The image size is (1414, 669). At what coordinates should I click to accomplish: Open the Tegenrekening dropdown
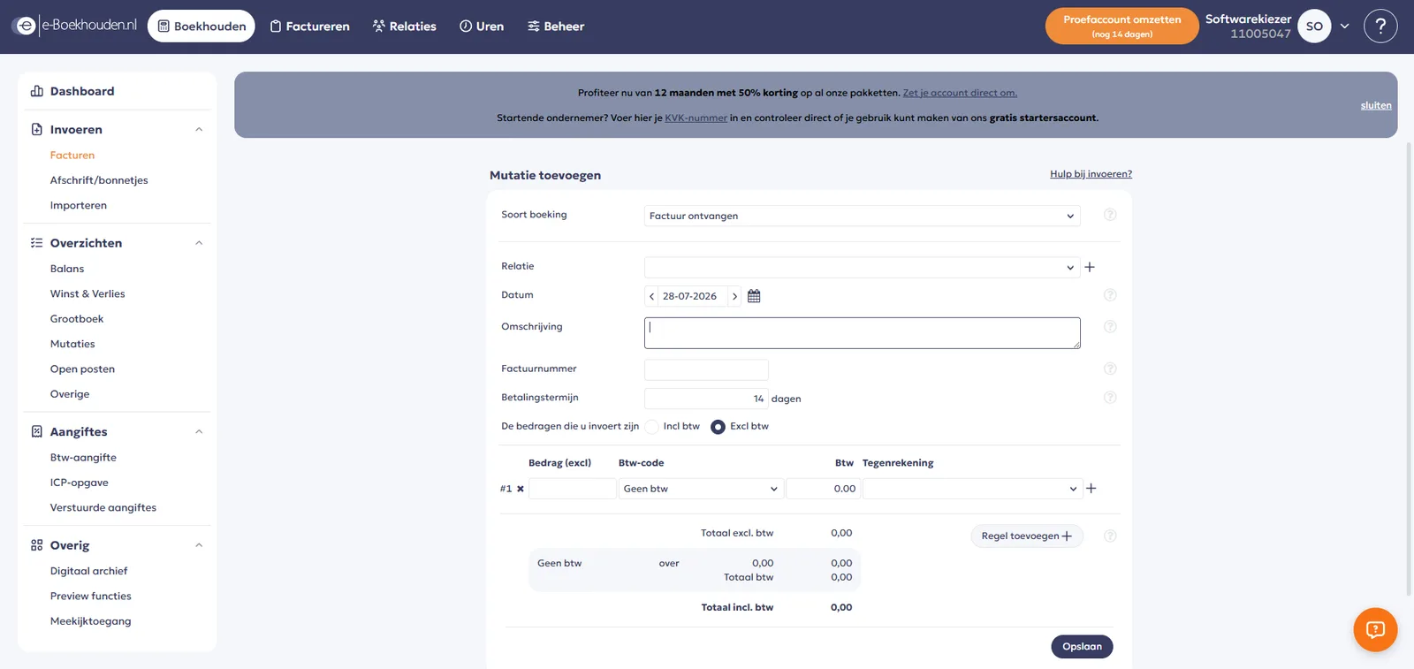coord(972,489)
